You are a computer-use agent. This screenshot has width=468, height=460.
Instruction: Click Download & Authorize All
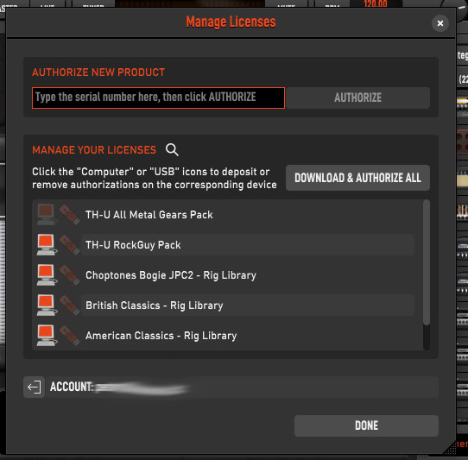357,178
